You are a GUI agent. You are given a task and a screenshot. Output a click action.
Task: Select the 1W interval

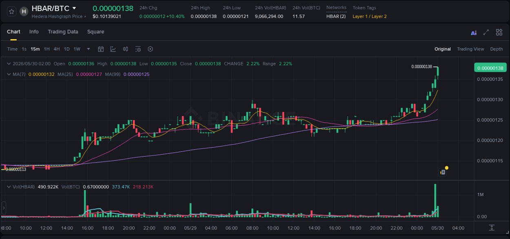click(77, 49)
